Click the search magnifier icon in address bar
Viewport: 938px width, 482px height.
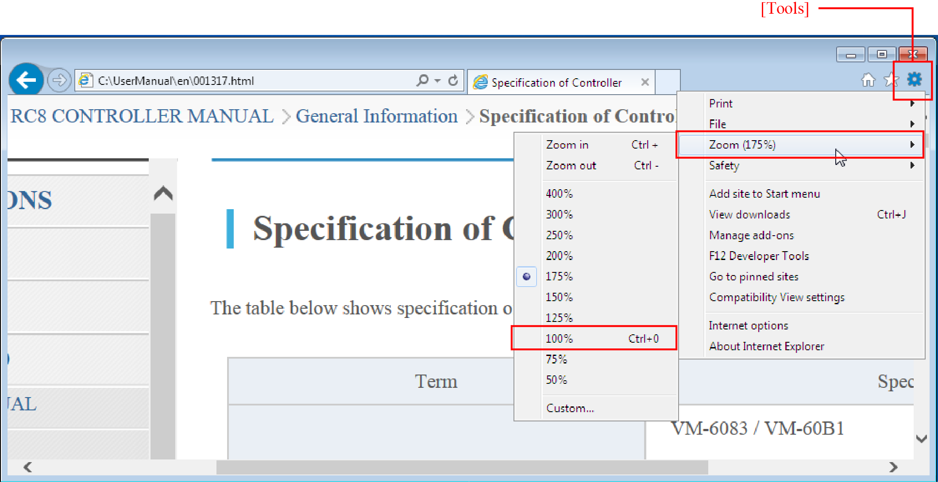[423, 80]
